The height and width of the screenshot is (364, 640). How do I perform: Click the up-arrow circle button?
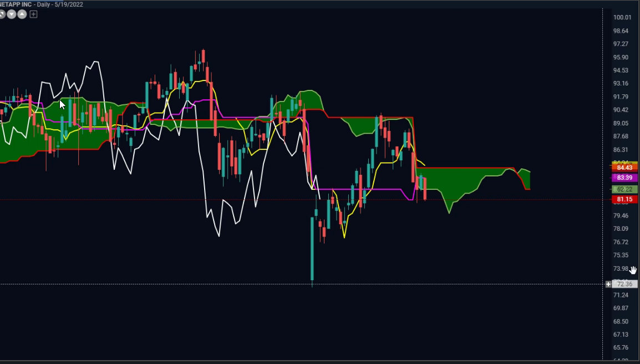pyautogui.click(x=22, y=14)
